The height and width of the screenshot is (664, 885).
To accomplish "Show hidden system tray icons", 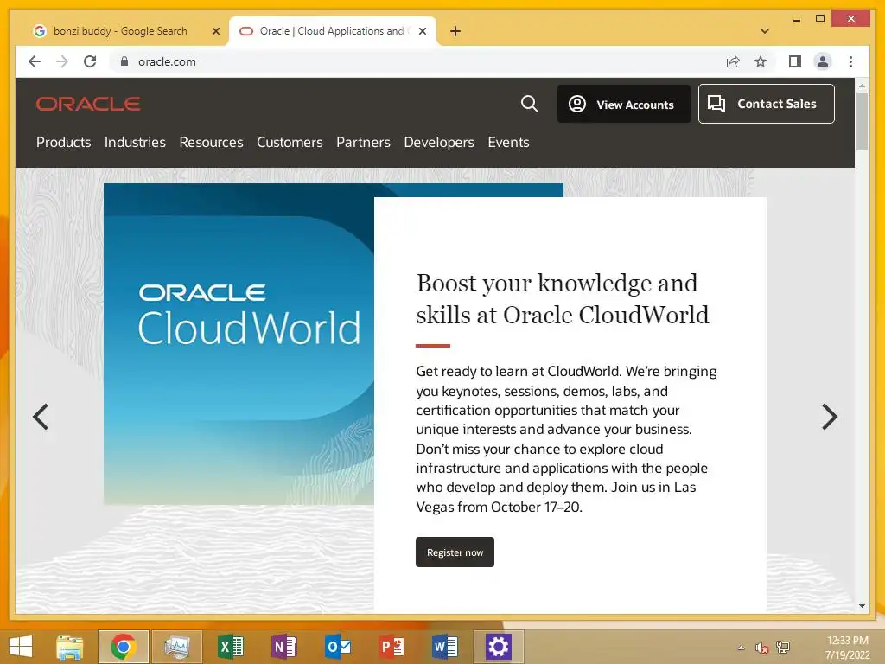I will (x=741, y=648).
